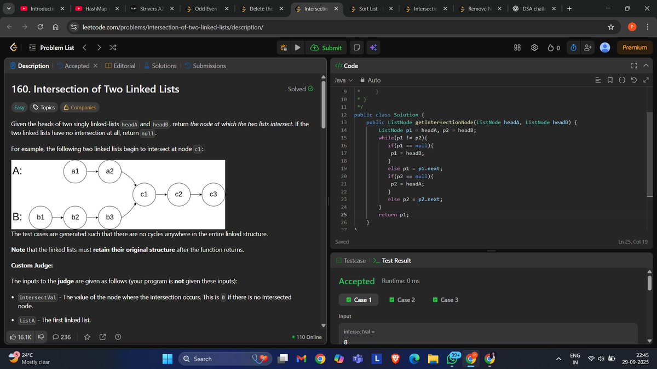The width and height of the screenshot is (657, 369).
Task: Switch to DSA challenge browser tab
Action: pos(533,9)
